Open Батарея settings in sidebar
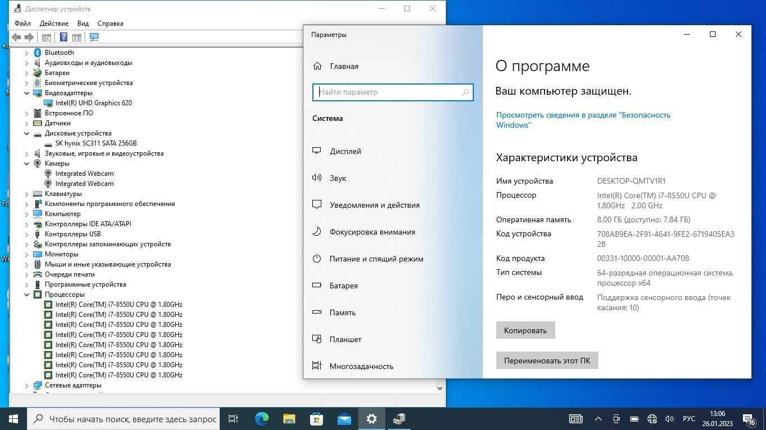The image size is (766, 430). point(344,286)
